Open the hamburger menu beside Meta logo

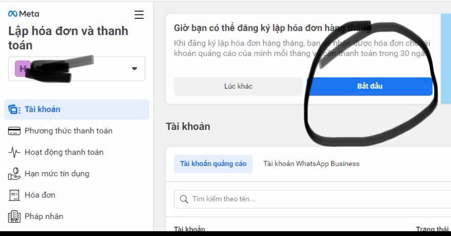click(139, 15)
